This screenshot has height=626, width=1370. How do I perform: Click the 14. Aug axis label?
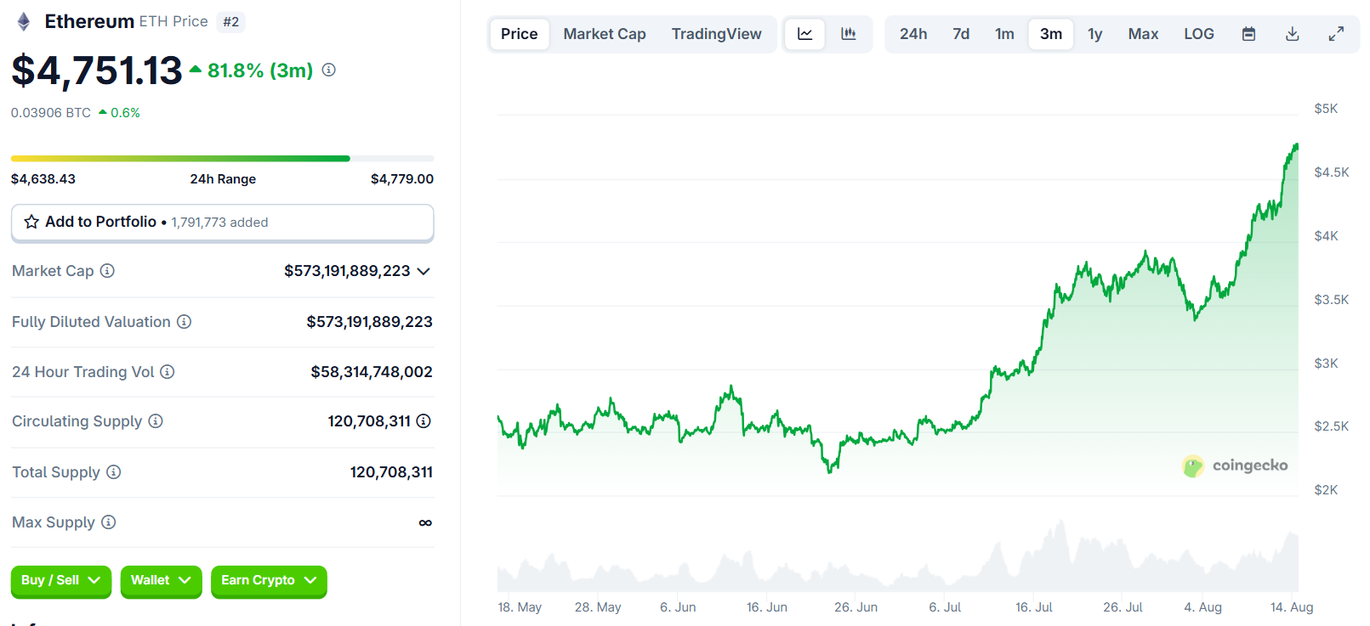point(1292,607)
